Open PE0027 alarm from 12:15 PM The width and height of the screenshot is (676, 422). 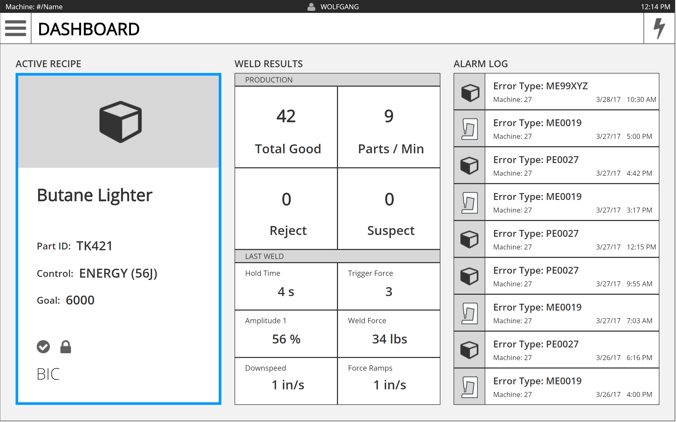pos(572,239)
